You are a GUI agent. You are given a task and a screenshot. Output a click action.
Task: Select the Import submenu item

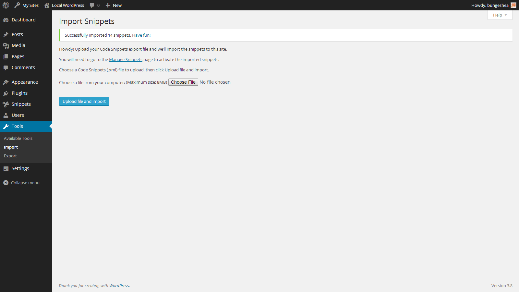[11, 147]
